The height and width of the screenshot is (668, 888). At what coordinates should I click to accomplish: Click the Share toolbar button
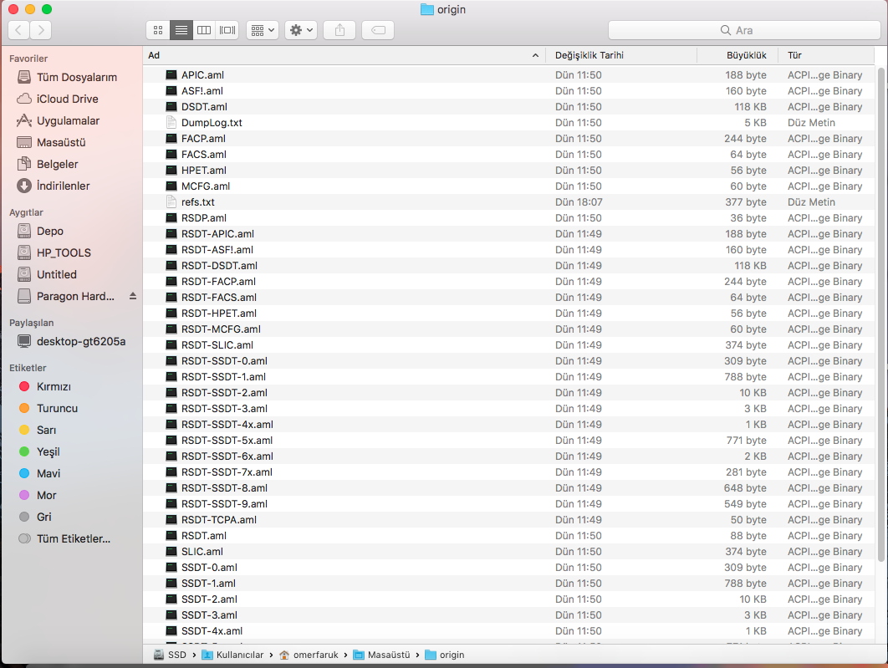339,30
